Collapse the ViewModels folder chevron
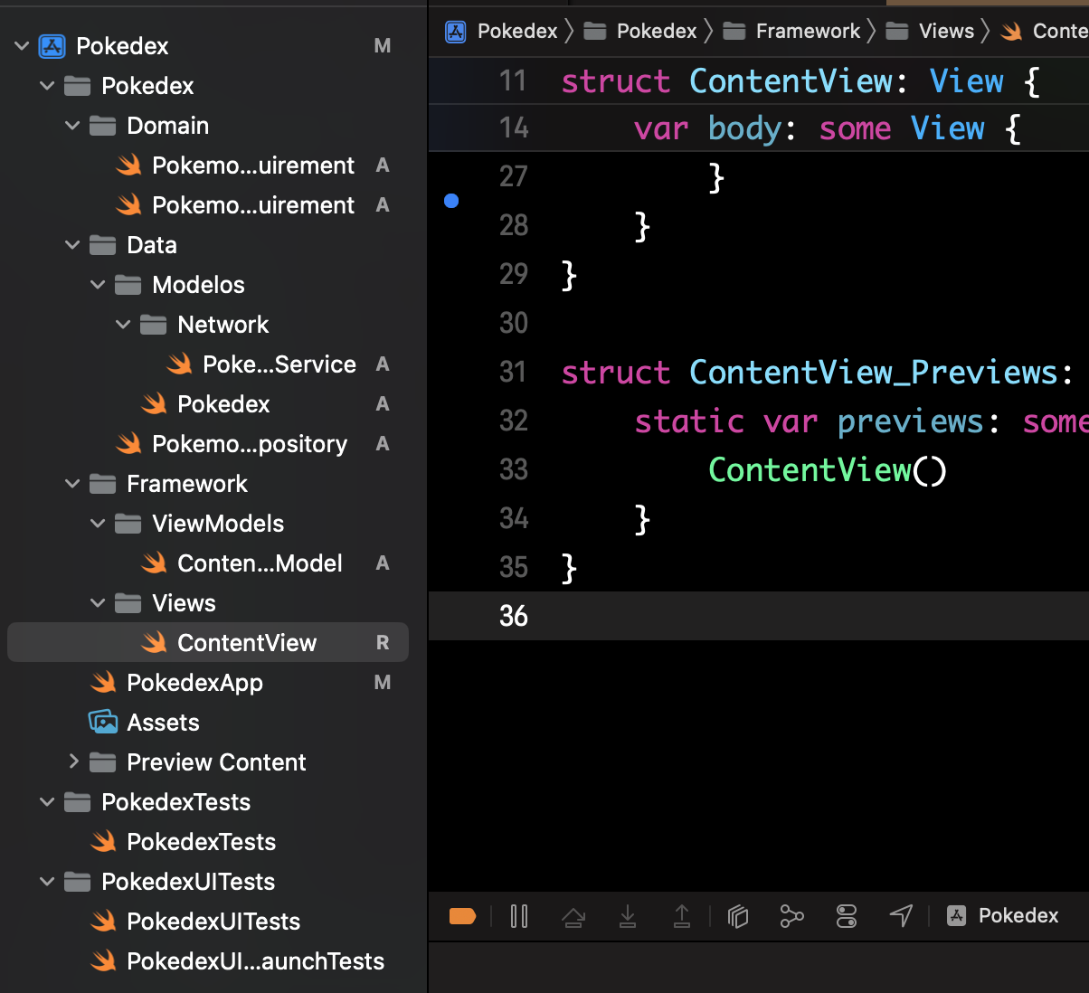The image size is (1089, 993). [99, 524]
